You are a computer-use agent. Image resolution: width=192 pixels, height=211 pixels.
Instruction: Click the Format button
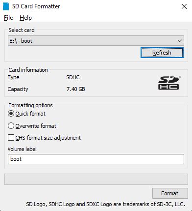click(x=170, y=193)
